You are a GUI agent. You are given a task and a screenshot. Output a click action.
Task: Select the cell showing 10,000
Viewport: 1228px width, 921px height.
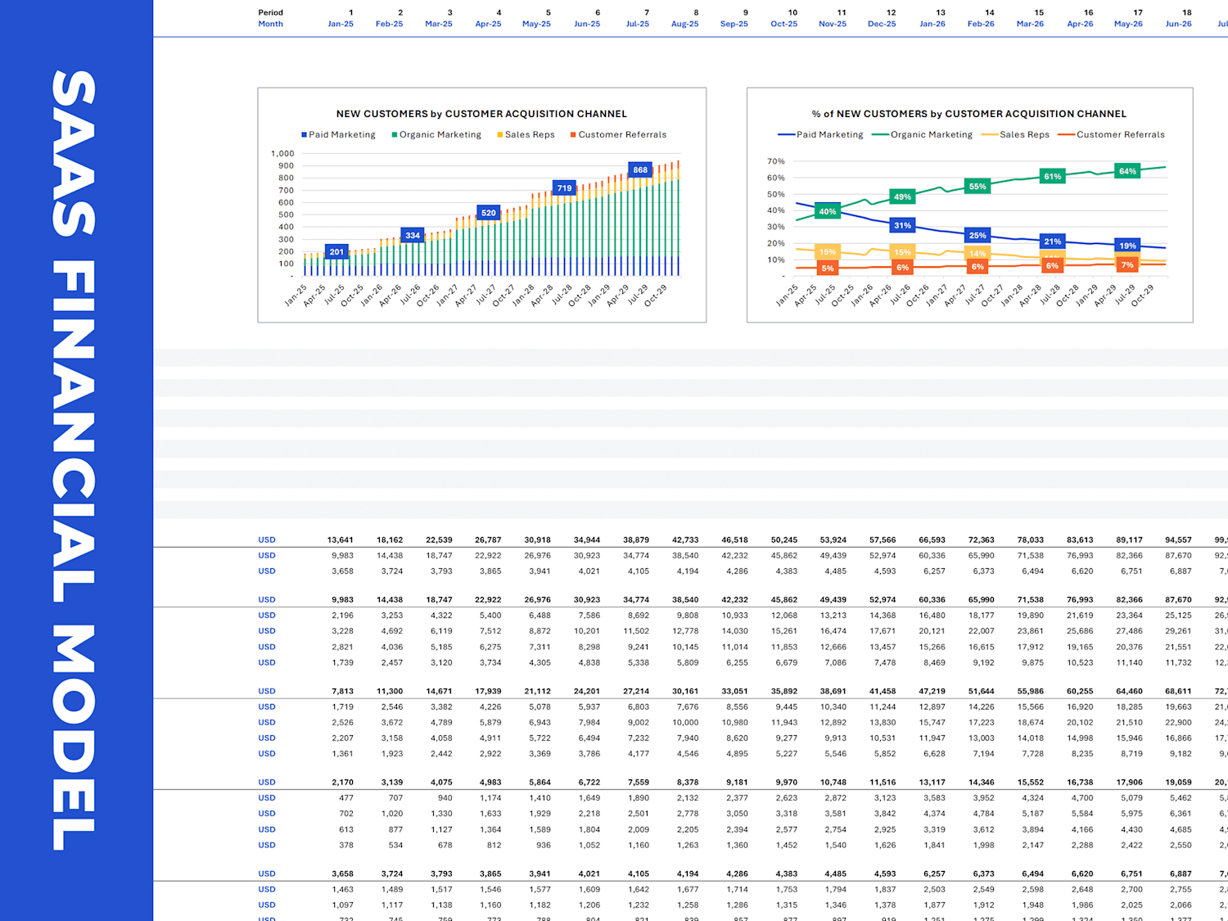[685, 723]
